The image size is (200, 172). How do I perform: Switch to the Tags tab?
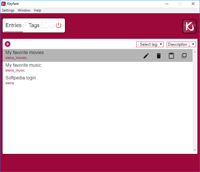tap(34, 25)
